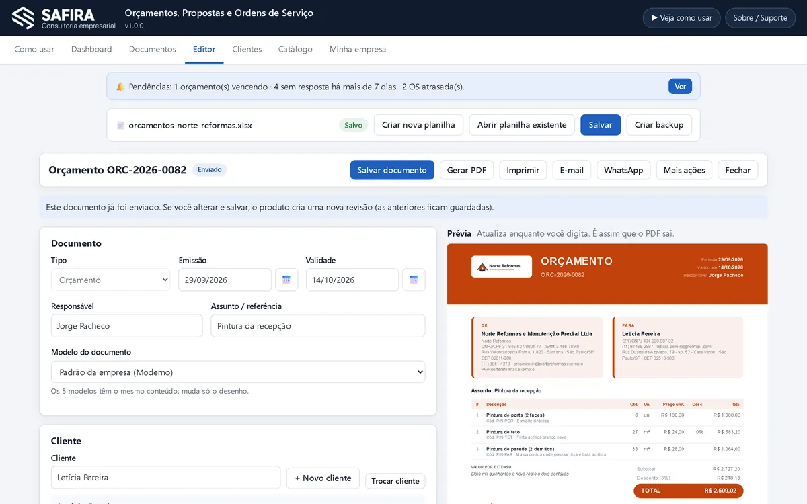Send the document via E-mail button
Viewport: 807px width, 504px height.
pos(572,170)
